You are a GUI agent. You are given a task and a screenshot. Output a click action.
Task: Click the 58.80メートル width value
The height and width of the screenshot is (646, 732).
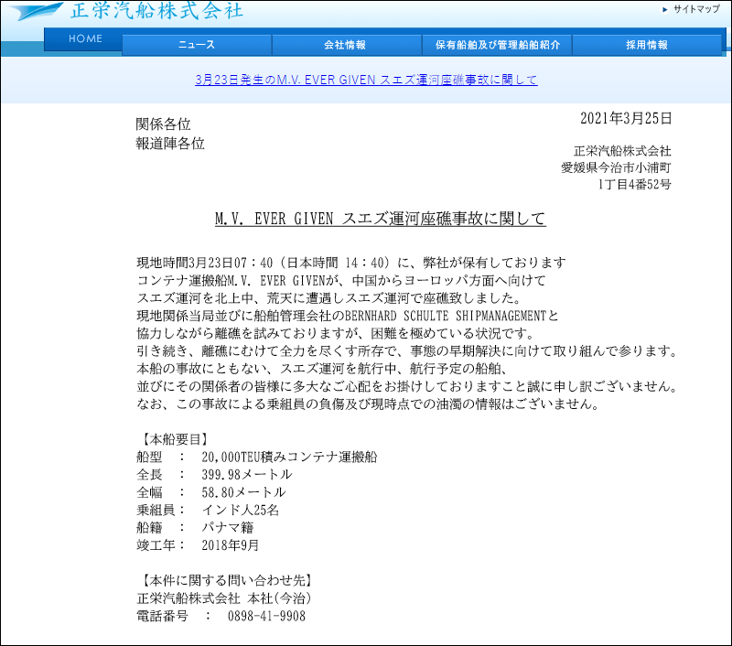pos(243,492)
